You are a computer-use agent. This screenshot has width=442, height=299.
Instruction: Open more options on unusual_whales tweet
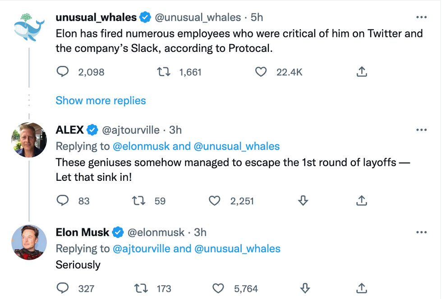pyautogui.click(x=421, y=18)
